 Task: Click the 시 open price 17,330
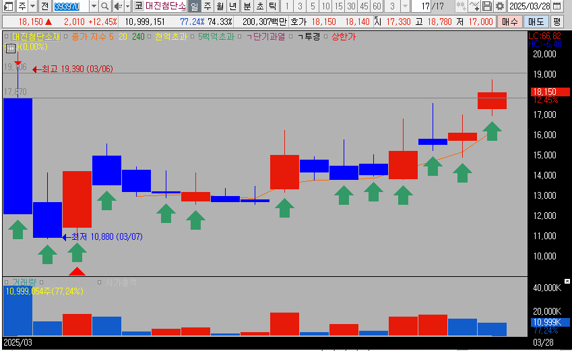coord(398,22)
